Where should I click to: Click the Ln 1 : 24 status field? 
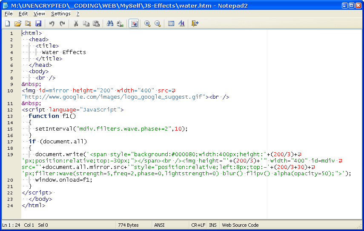[11, 225]
